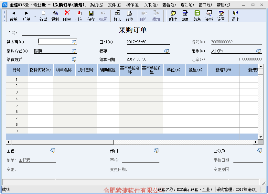Open the 系统(S) menu
Image resolution: width=268 pixels, height=194 pixels.
[x=97, y=5]
